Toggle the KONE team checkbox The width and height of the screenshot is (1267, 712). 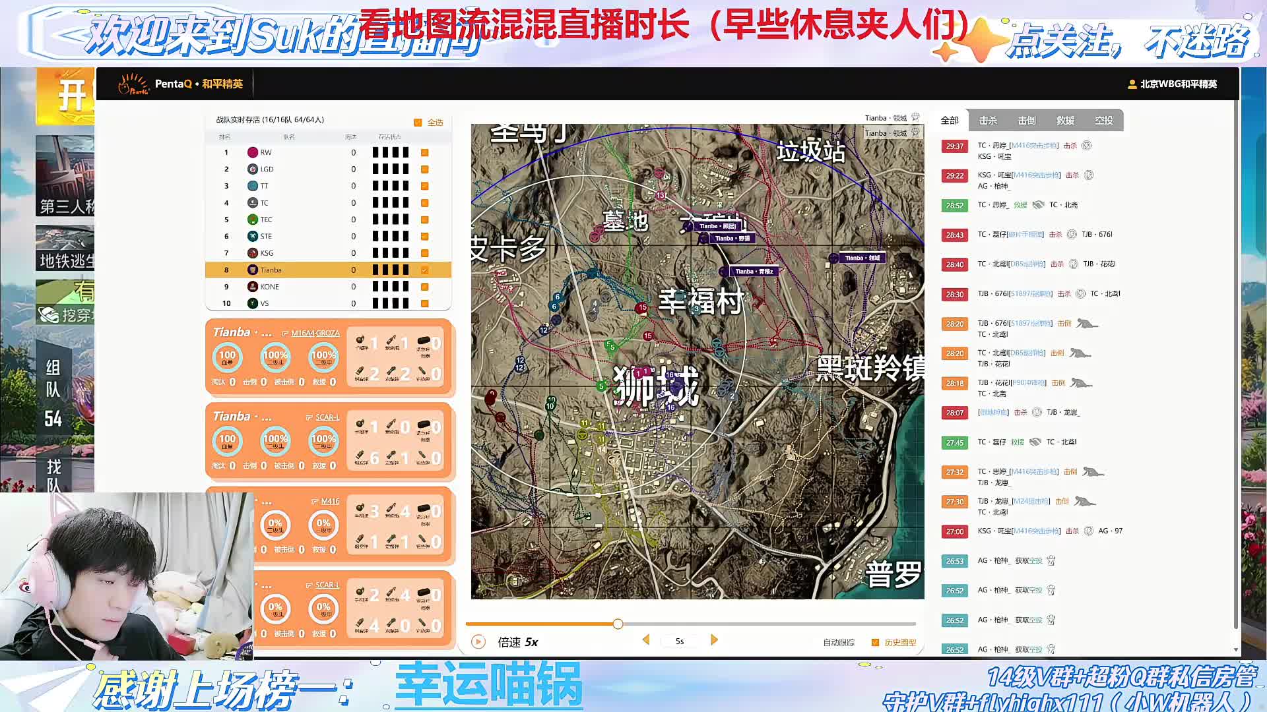[425, 287]
